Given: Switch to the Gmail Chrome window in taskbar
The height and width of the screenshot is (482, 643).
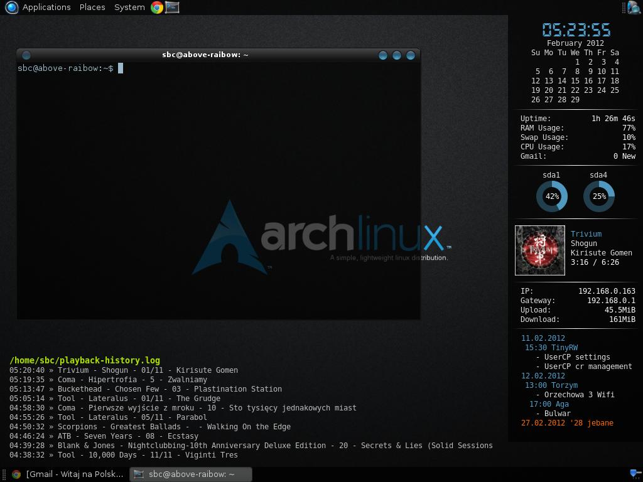Looking at the screenshot, I should coord(68,474).
